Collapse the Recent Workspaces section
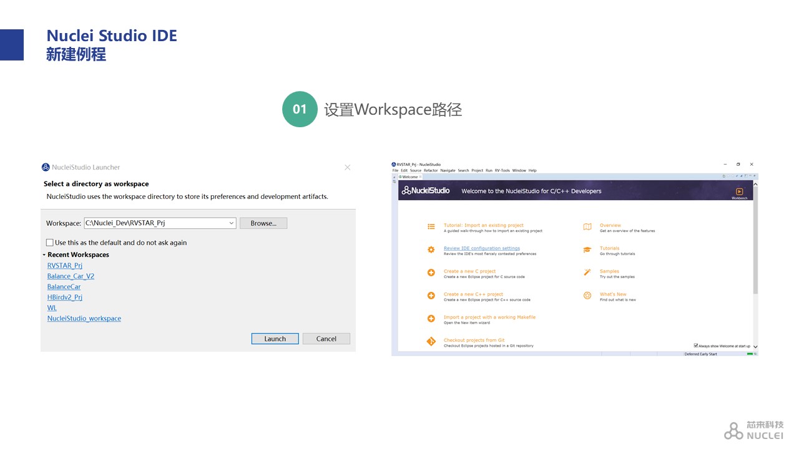Viewport: 799px width, 449px height. (44, 255)
